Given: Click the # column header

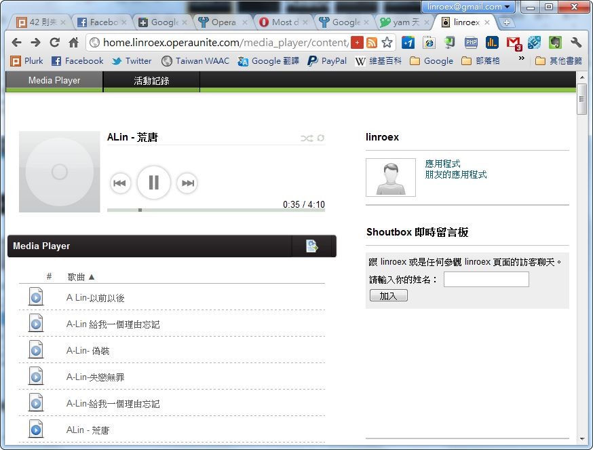Looking at the screenshot, I should (x=49, y=276).
